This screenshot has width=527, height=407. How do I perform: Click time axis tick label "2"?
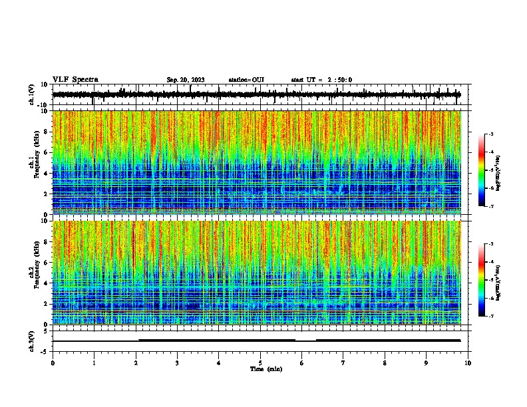point(136,363)
